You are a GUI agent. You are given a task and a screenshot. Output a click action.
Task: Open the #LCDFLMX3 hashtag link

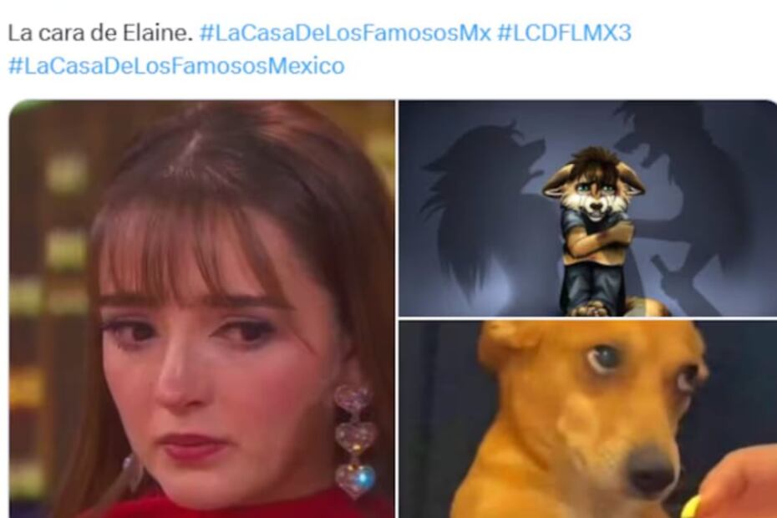point(564,33)
